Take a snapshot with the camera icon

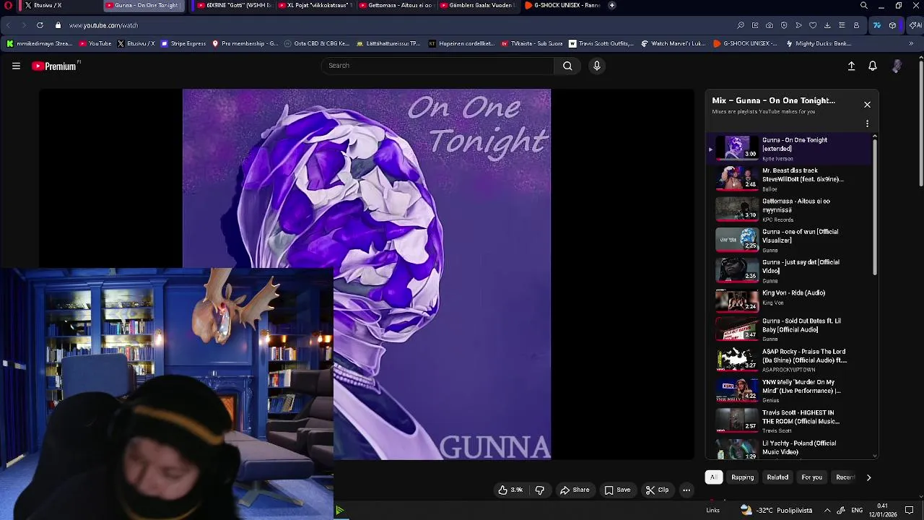[770, 25]
